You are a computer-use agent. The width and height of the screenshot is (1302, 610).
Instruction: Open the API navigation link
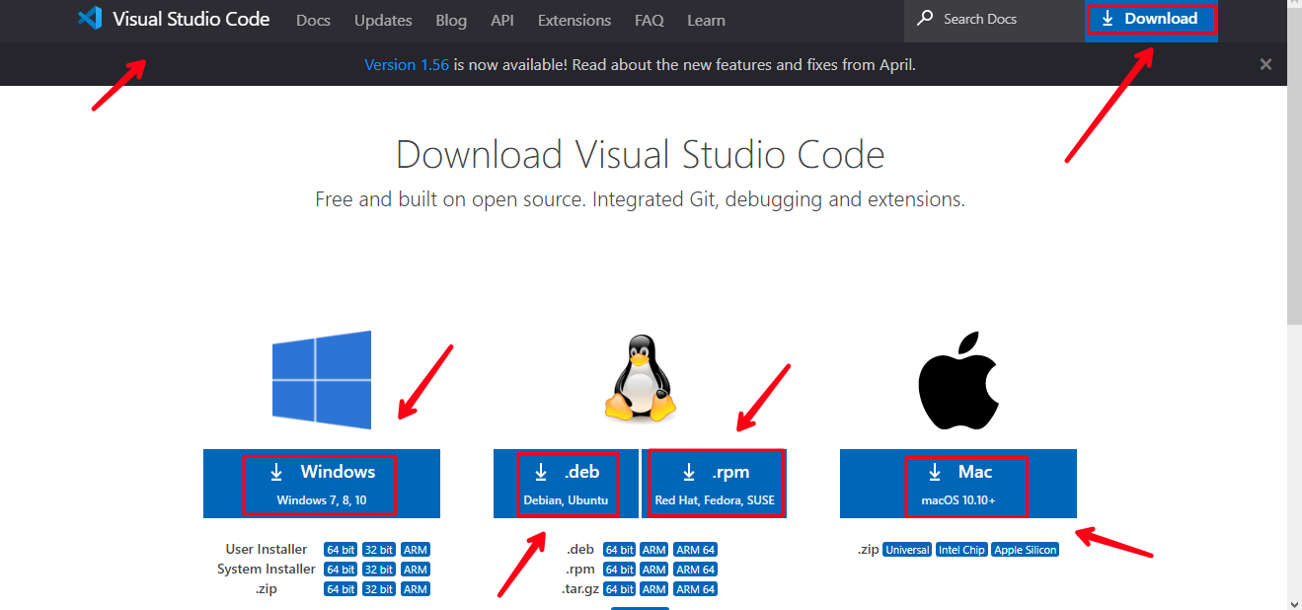point(502,20)
